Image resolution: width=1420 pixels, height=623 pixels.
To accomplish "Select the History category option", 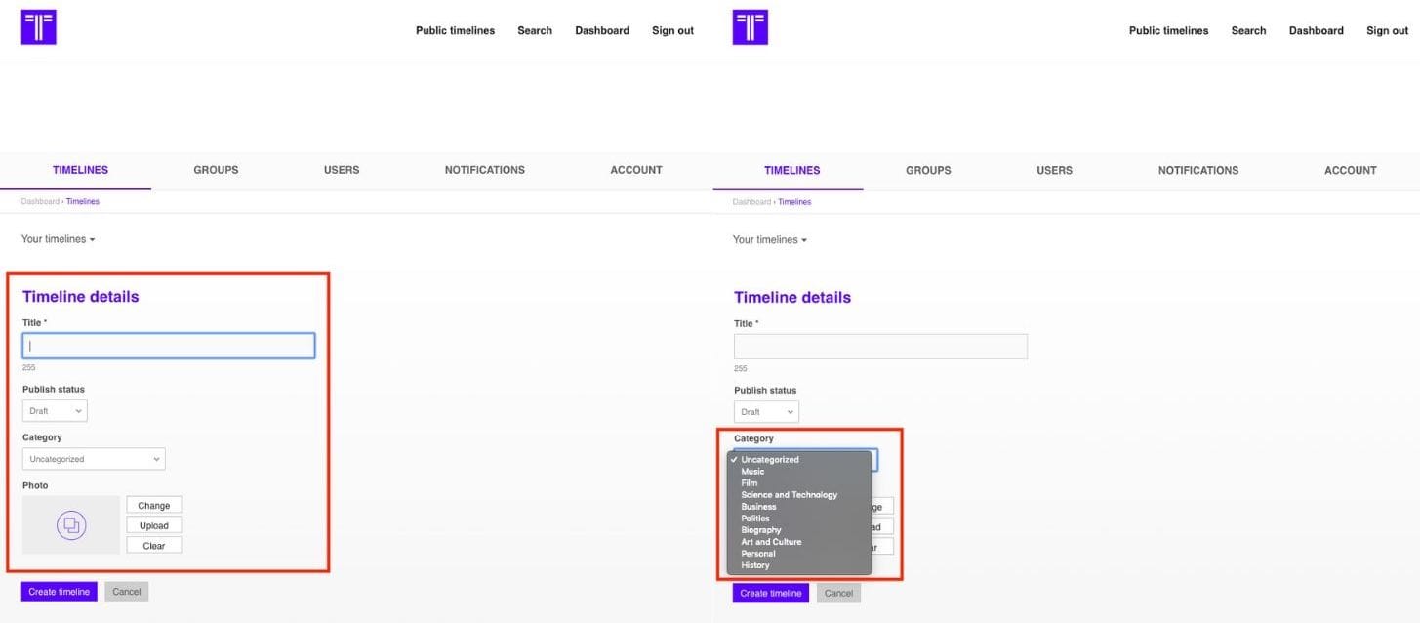I will (x=754, y=565).
